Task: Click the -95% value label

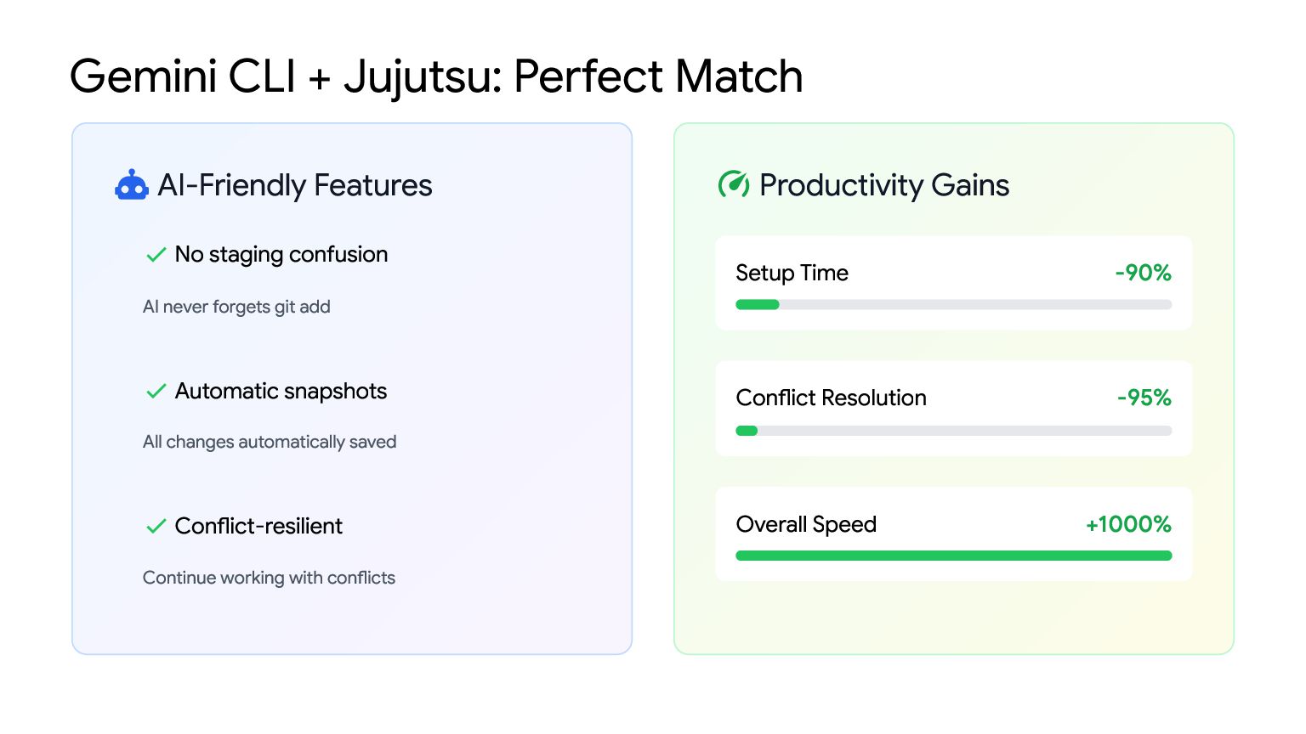Action: 1144,398
